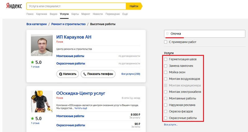The height and width of the screenshot is (132, 248).
Task: Go to the Карты tab
Action: [75, 14]
